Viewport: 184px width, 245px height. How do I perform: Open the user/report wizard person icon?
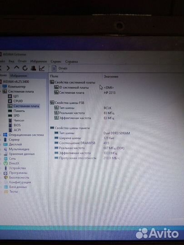click(x=33, y=68)
